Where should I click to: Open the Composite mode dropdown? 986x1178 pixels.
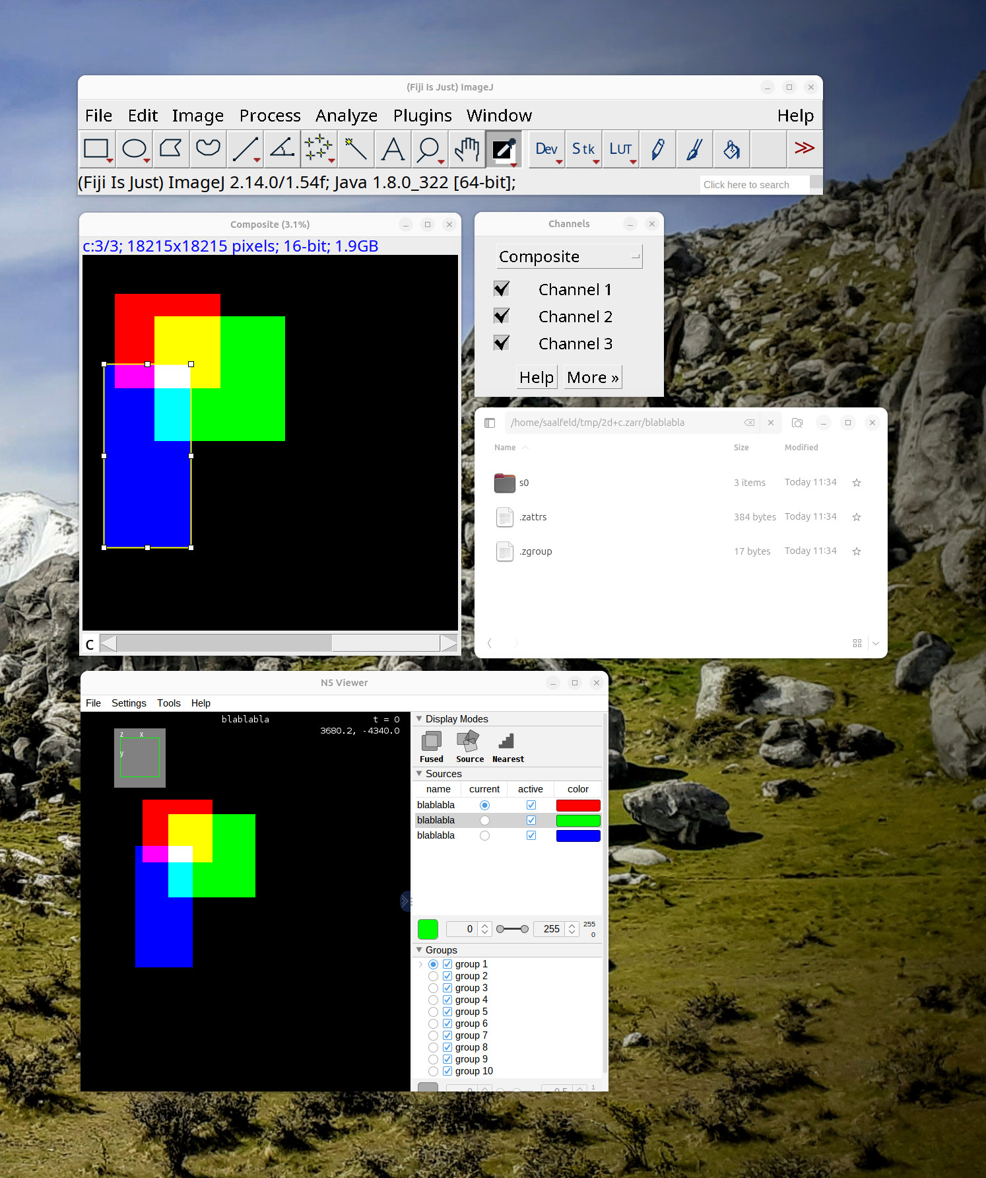[569, 257]
